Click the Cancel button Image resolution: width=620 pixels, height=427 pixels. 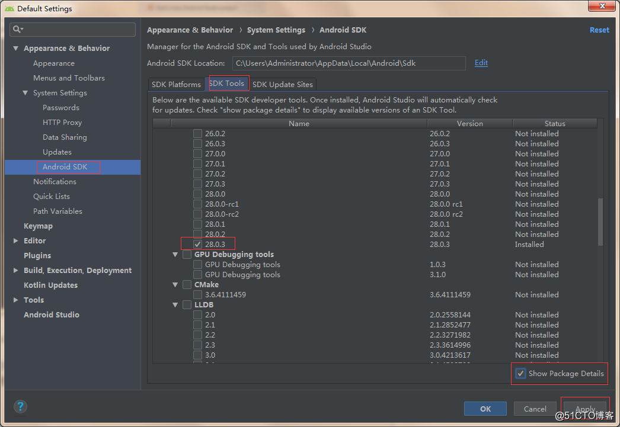535,409
